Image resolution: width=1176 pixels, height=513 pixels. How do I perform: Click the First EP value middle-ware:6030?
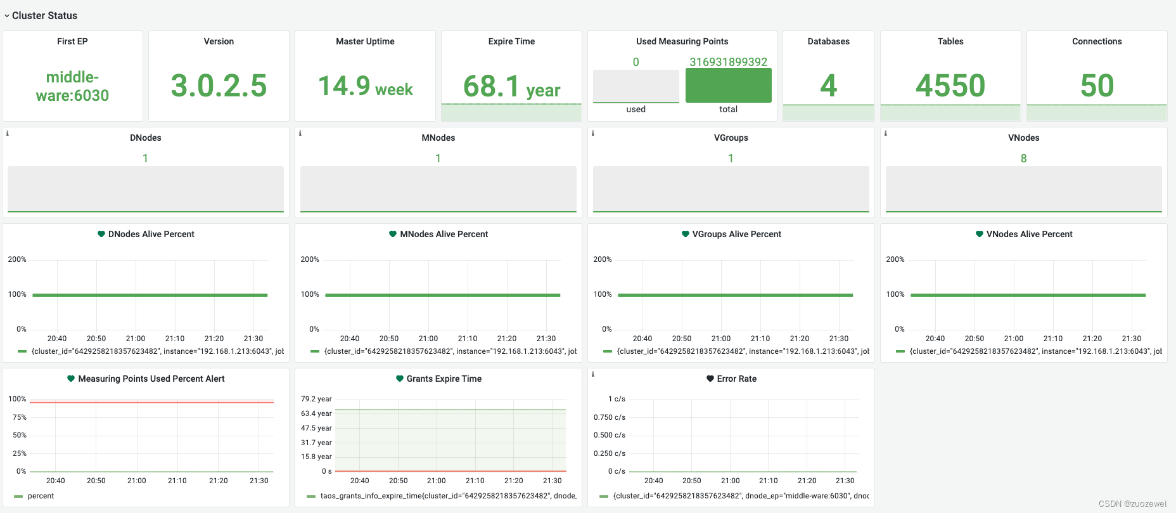pyautogui.click(x=72, y=86)
